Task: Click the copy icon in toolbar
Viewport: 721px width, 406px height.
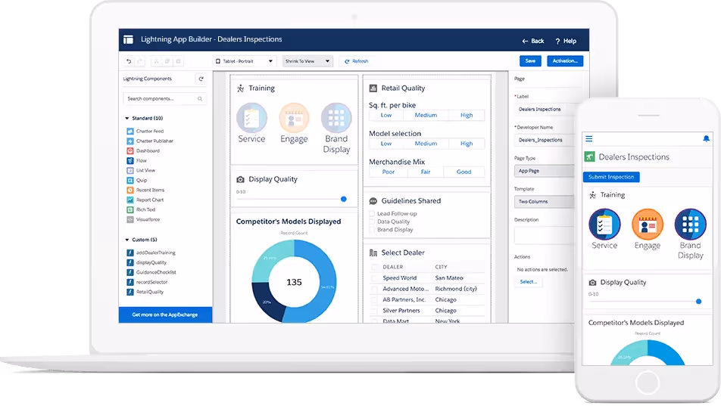Action: [x=167, y=61]
